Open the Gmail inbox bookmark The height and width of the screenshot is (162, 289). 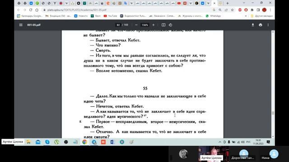tap(58, 16)
